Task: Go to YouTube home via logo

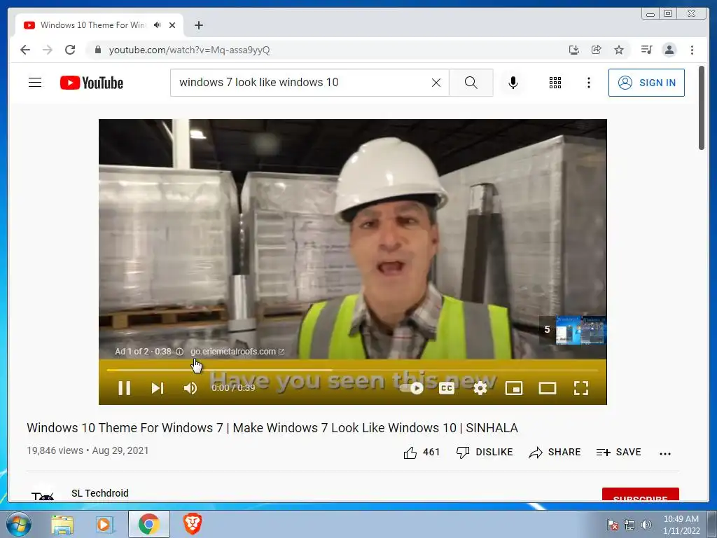Action: 92,83
